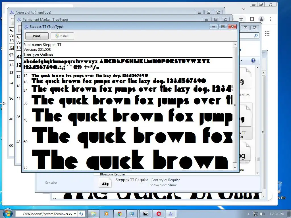Click the Steppes TT vertical scrollbar thumb
Screen dimensions: 291x218
235,105
